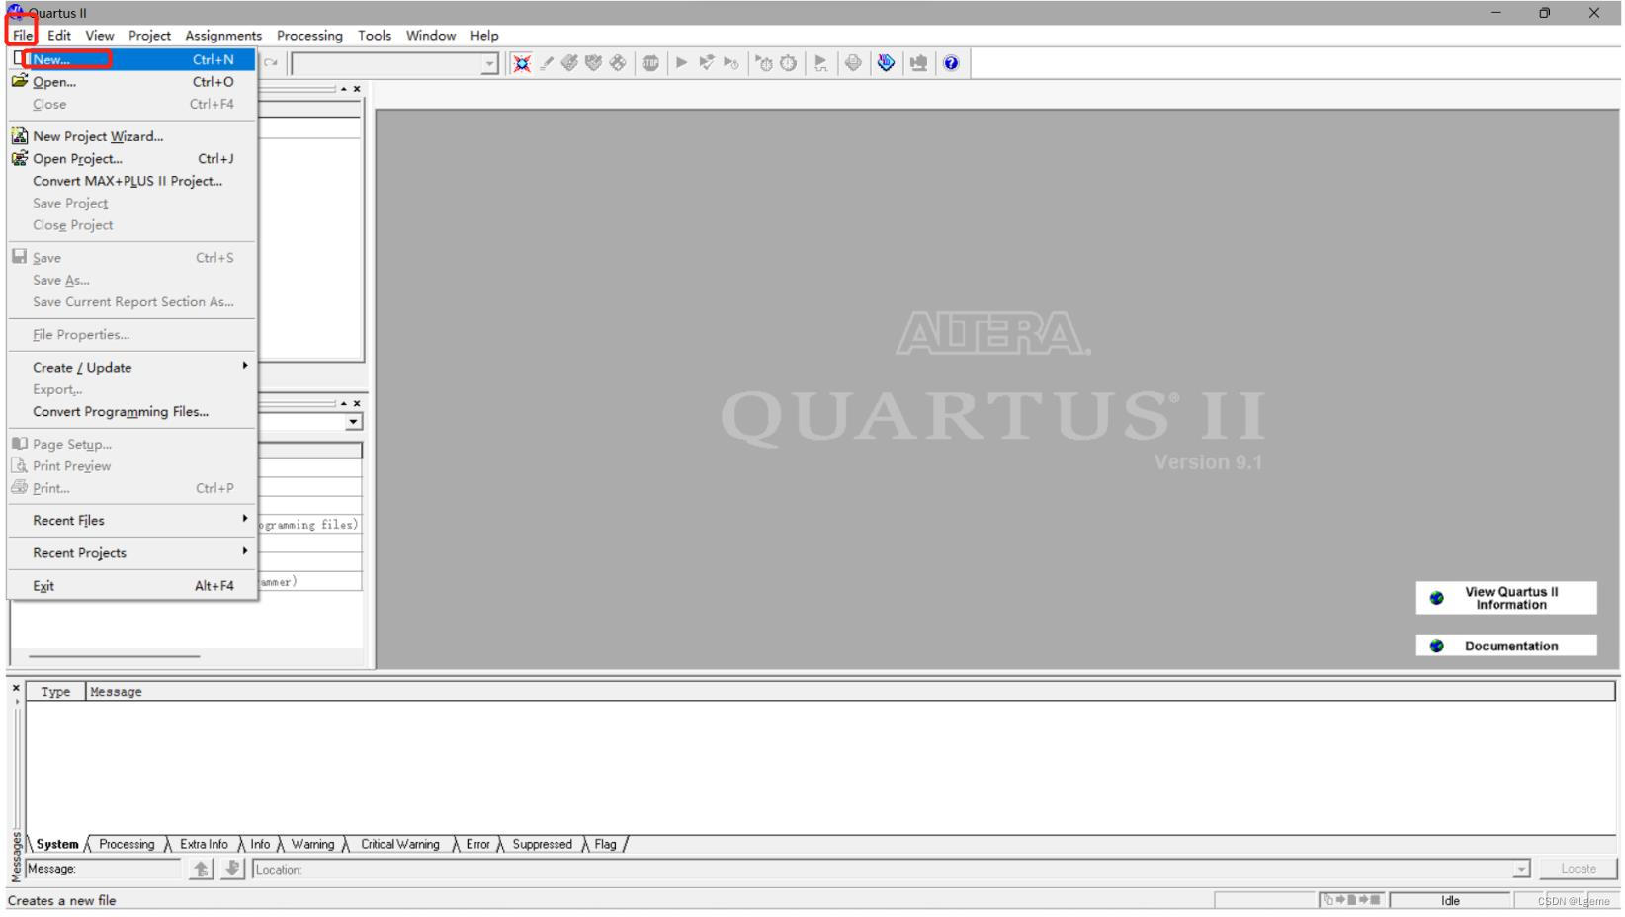Open the Processing menu
Viewport: 1625px width, 917px height.
[x=309, y=36]
